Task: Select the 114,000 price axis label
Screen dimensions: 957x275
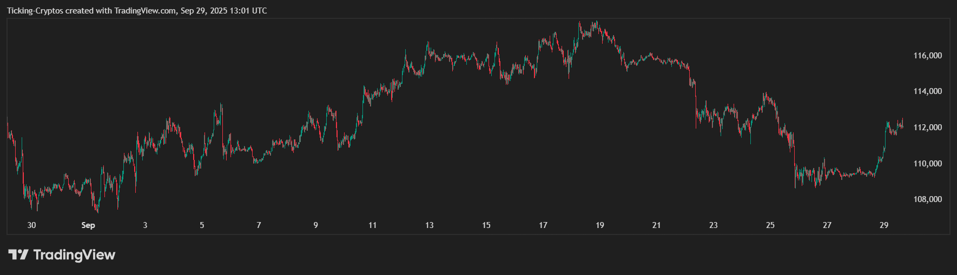Action: tap(927, 91)
